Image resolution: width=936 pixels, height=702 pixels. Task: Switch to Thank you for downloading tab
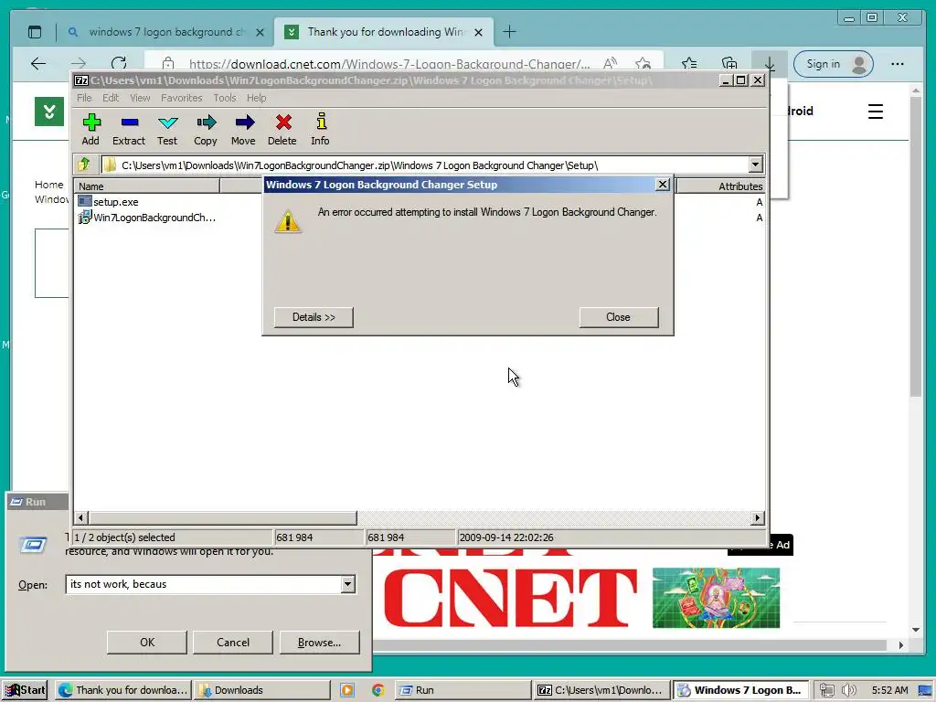pos(384,32)
